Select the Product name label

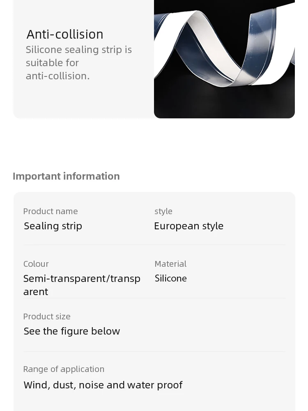coord(51,211)
